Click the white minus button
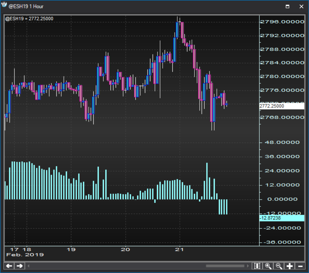 [300, 266]
